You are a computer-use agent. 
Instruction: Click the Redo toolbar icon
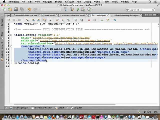pyautogui.click(x=35, y=9)
